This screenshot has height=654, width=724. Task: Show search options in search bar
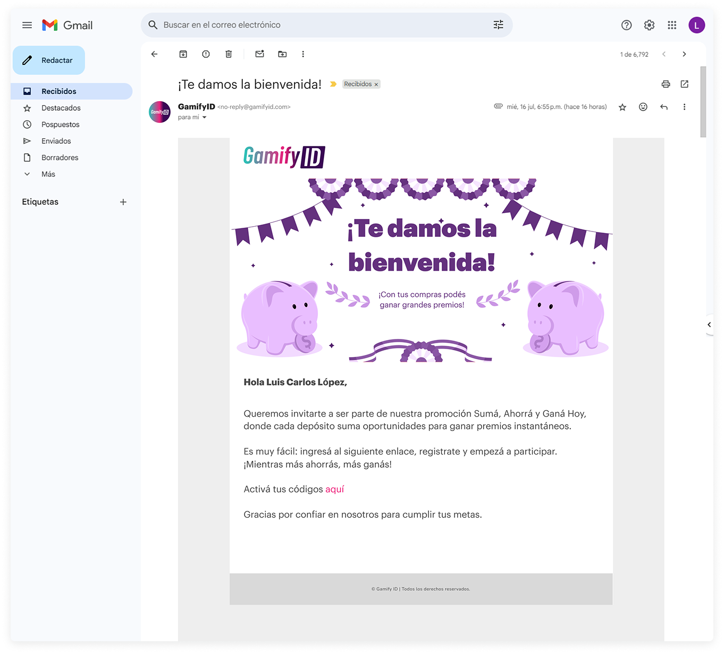tap(498, 25)
